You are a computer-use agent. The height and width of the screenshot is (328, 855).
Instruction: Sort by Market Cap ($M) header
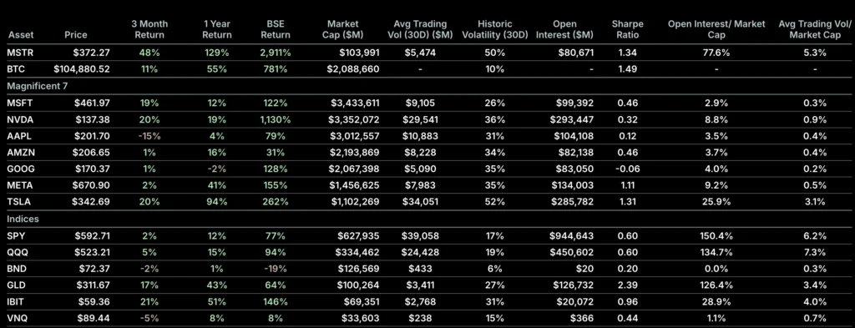(341, 29)
